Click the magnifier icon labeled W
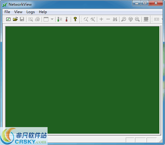165x145 pixels. coord(131,19)
